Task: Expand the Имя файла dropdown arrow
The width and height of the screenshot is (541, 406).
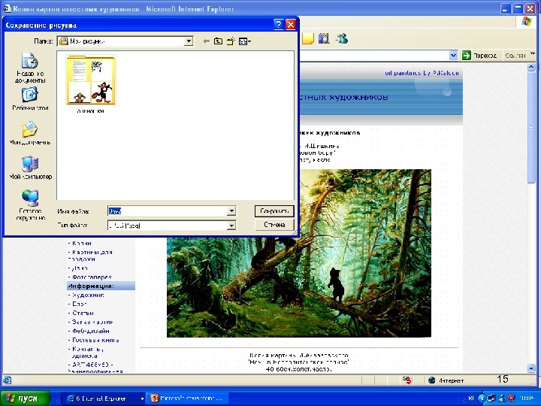Action: pyautogui.click(x=231, y=211)
